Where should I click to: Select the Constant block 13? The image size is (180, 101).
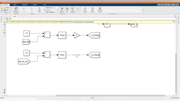(x=26, y=33)
